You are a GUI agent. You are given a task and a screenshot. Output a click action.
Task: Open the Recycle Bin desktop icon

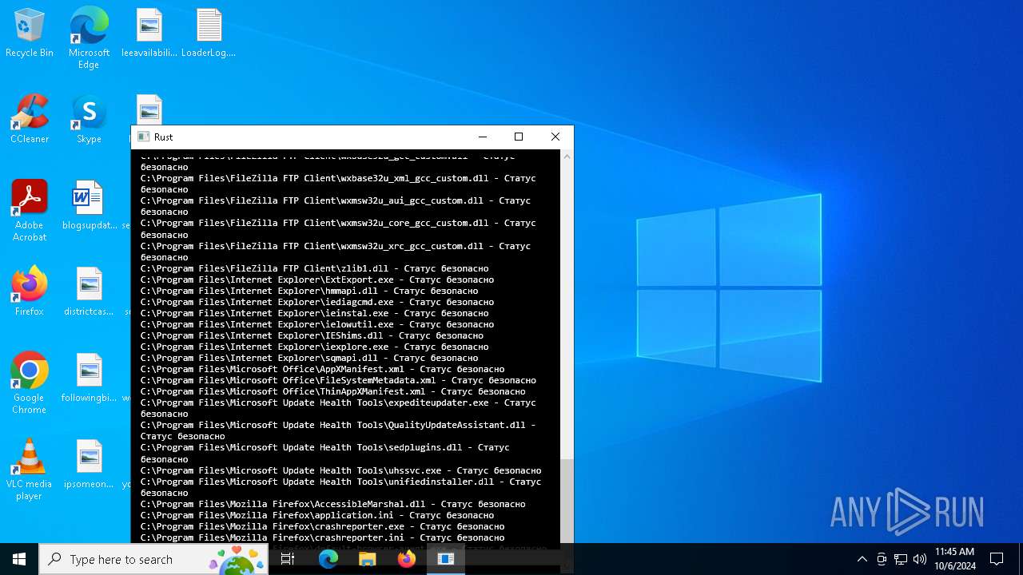30,34
